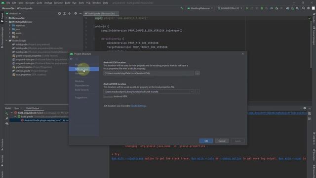The height and width of the screenshot is (178, 316).
Task: Open the Navigate menu
Action: pos(30,3)
